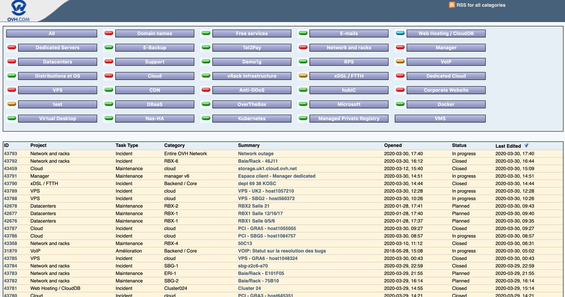Screen dimensions: 565x297
Task: Sort table by Task Type header
Action: tap(127, 145)
